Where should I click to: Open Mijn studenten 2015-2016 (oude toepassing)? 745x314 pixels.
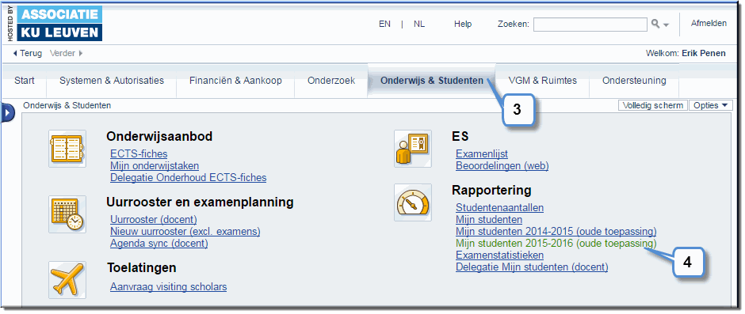coord(556,244)
